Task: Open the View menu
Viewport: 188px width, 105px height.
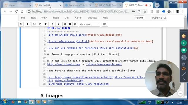Action: 44,18
